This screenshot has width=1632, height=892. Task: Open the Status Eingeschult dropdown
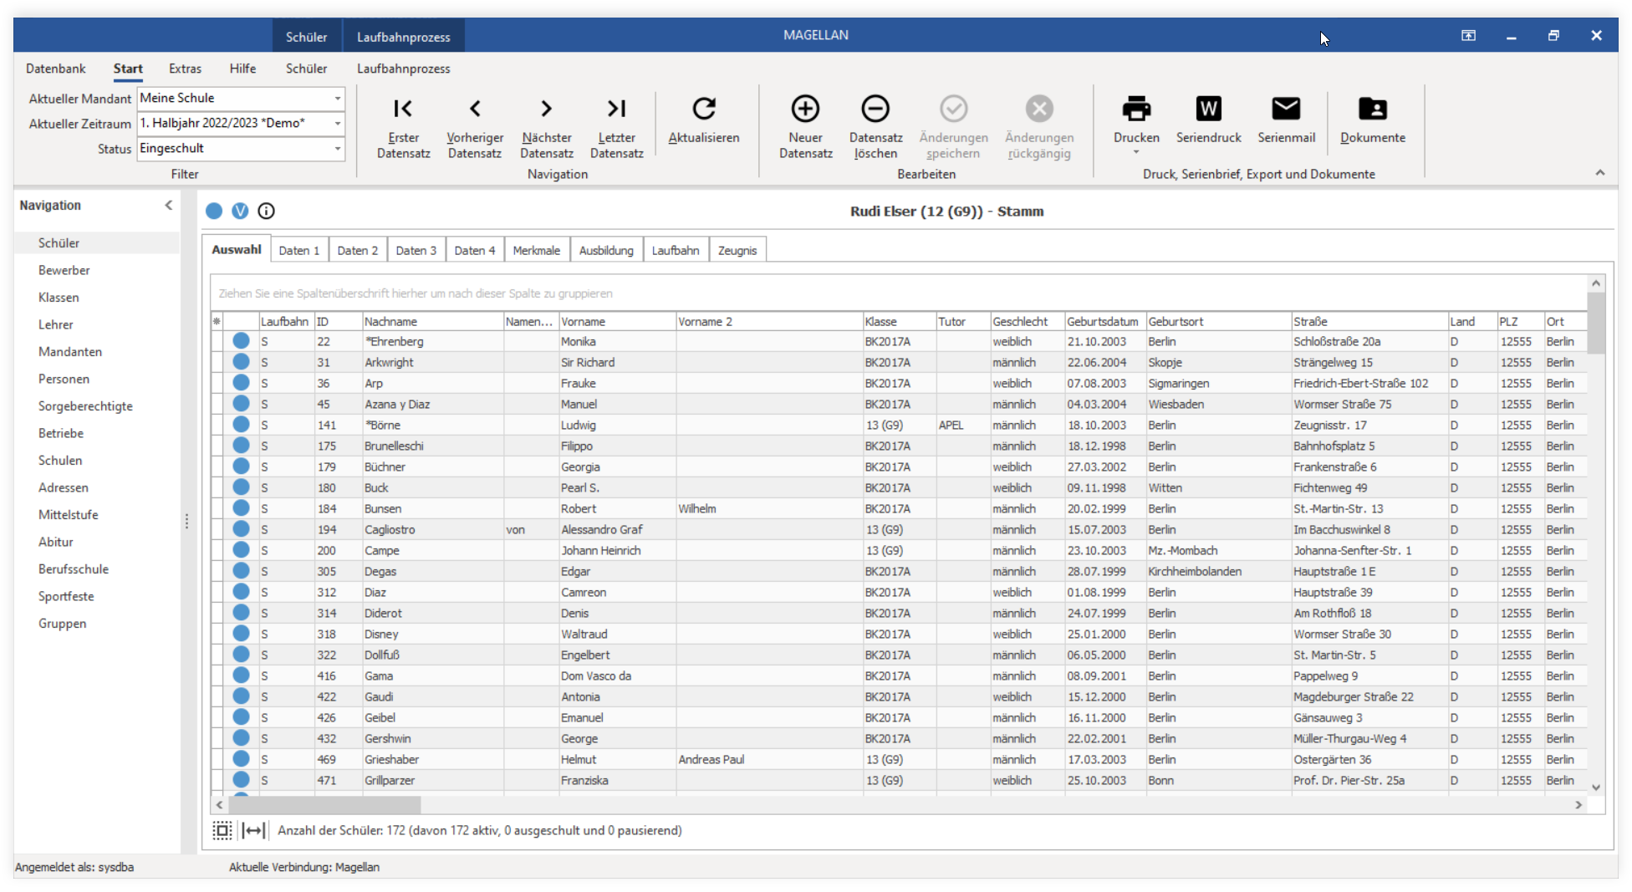click(x=337, y=149)
